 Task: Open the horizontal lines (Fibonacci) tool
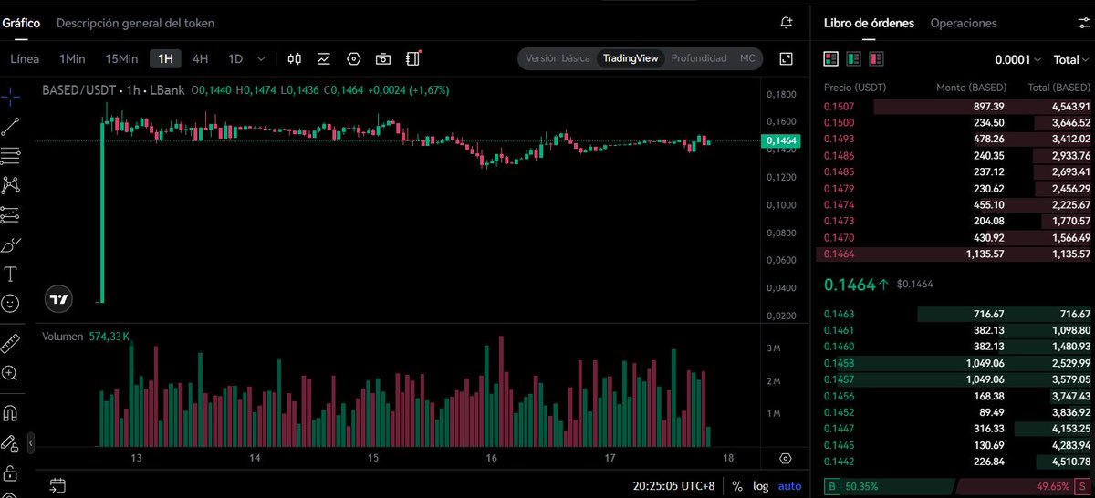(x=11, y=155)
